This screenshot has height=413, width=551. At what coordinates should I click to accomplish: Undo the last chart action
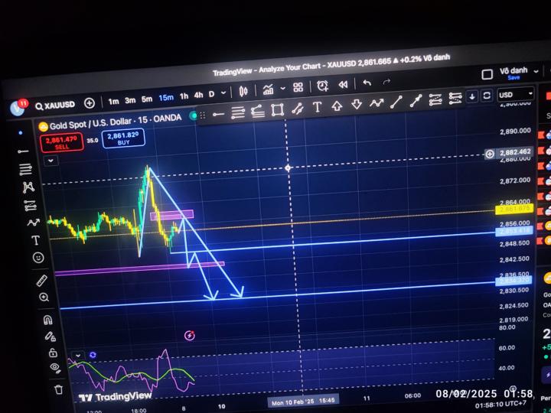pos(367,83)
